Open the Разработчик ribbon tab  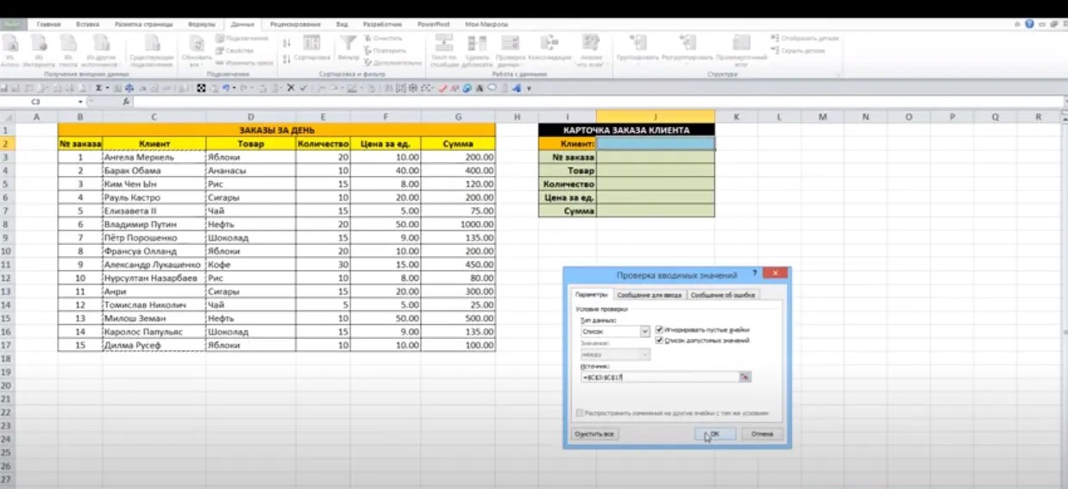[381, 24]
